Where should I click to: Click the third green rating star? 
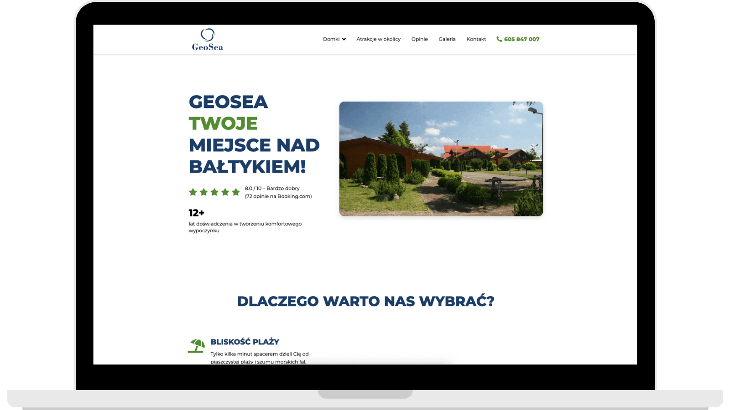(x=214, y=192)
